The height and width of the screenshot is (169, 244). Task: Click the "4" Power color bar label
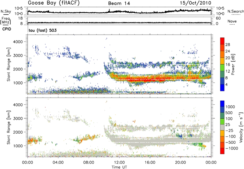(x=227, y=84)
